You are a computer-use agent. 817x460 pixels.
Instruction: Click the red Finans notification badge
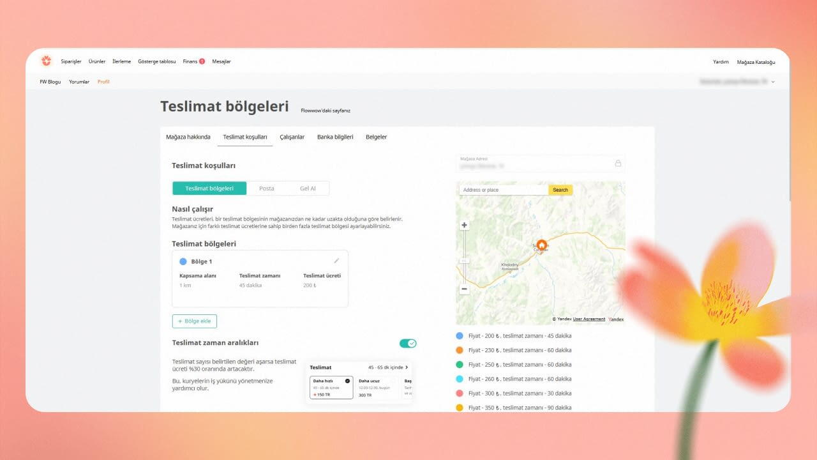pyautogui.click(x=202, y=61)
